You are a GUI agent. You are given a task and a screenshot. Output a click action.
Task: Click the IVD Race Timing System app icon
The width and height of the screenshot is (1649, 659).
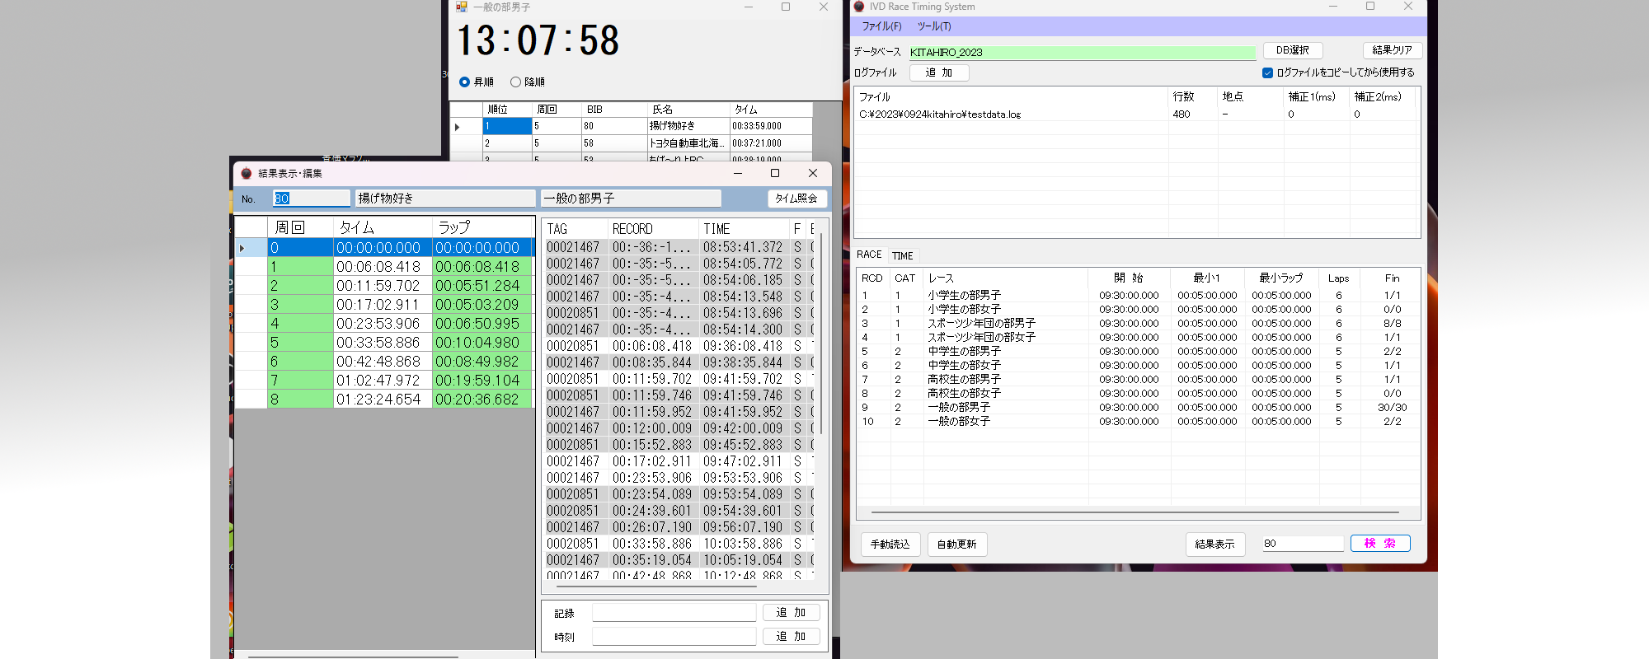(x=859, y=7)
